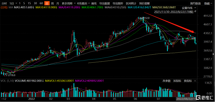Click the 06 month marker on the time axis
The height and width of the screenshot is (102, 215).
coord(136,99)
